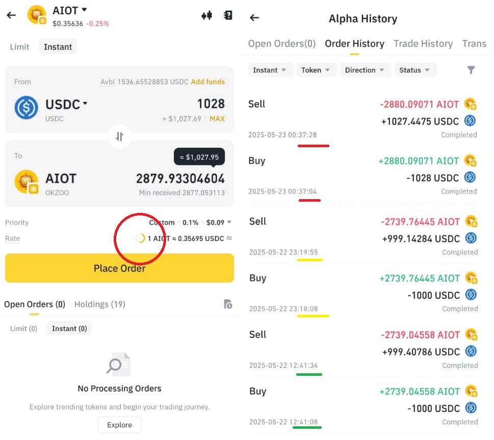Switch to the Trade History tab
Screen dimensions: 494x440
(x=423, y=43)
